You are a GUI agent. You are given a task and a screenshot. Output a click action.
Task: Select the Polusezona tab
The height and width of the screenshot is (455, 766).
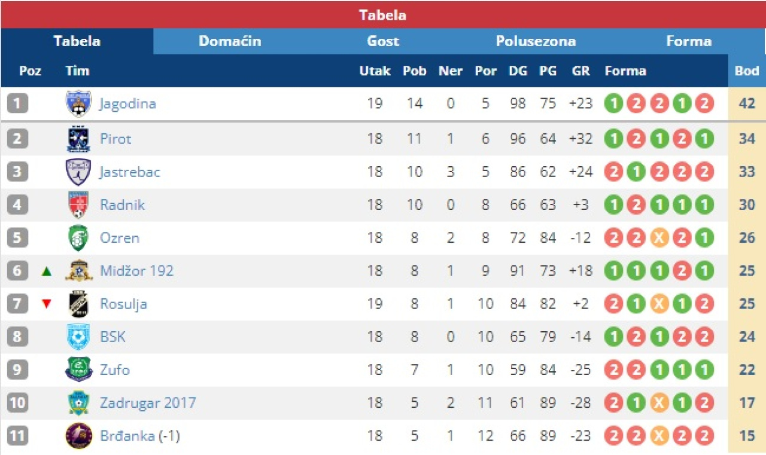pyautogui.click(x=536, y=41)
